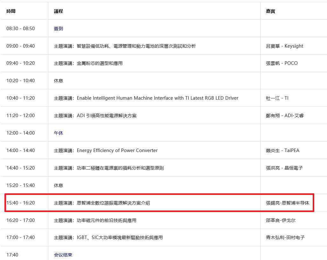Click the 午休 link in the agenda
Image resolution: width=327 pixels, height=260 pixels.
coord(59,133)
